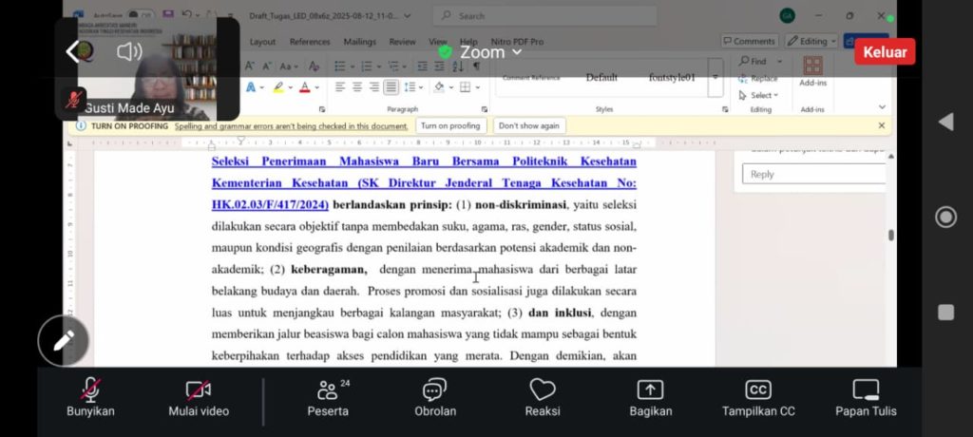Open the Mailings ribbon tab

pyautogui.click(x=360, y=42)
